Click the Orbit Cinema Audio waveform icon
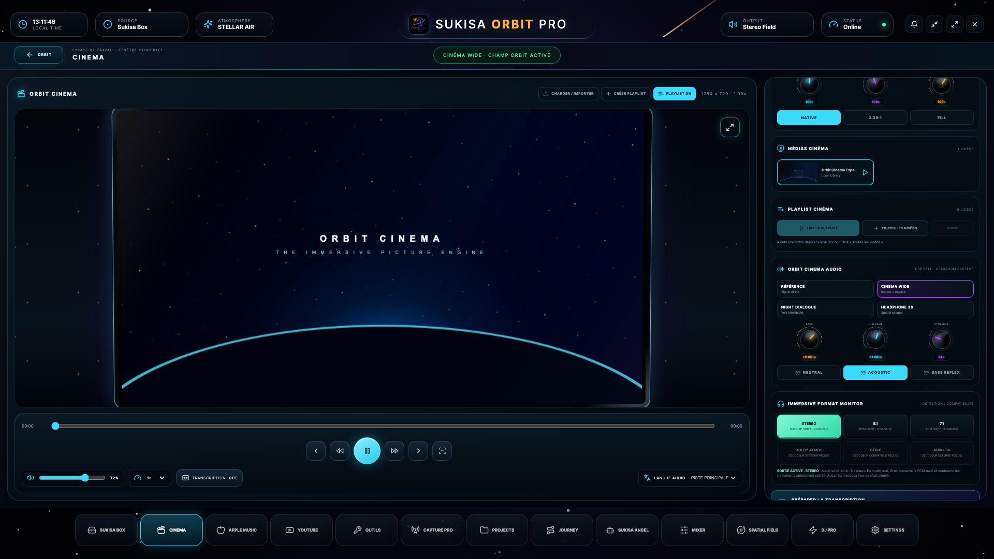 781,269
